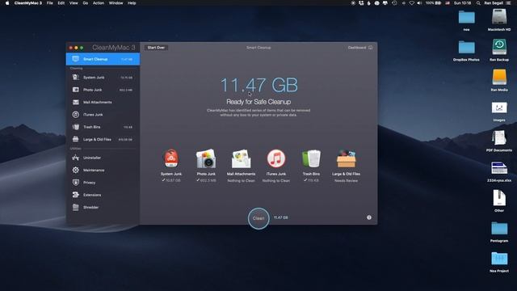Screen dimensions: 517x291
Task: Click the round Clean button
Action: click(258, 218)
